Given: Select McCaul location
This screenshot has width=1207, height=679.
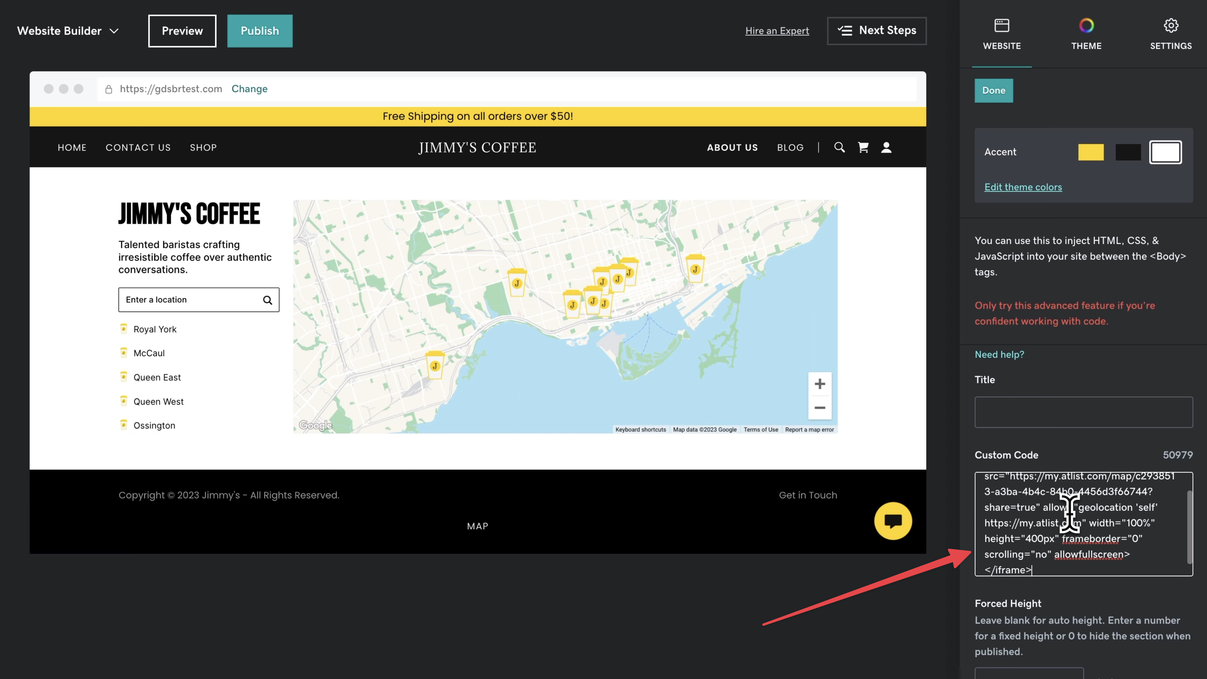Looking at the screenshot, I should click(149, 353).
